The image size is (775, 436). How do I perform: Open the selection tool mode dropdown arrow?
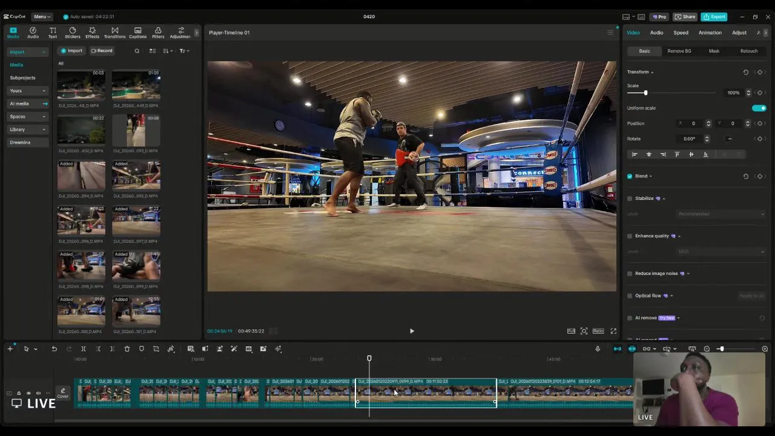pos(36,349)
